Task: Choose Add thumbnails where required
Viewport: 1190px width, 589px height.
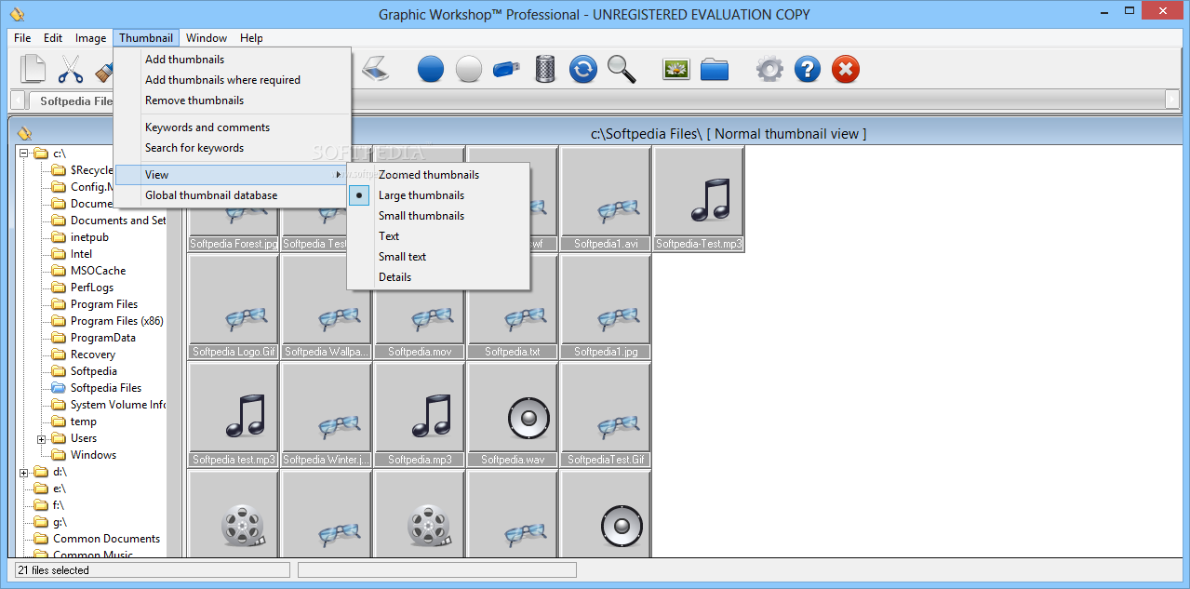Action: (232, 80)
